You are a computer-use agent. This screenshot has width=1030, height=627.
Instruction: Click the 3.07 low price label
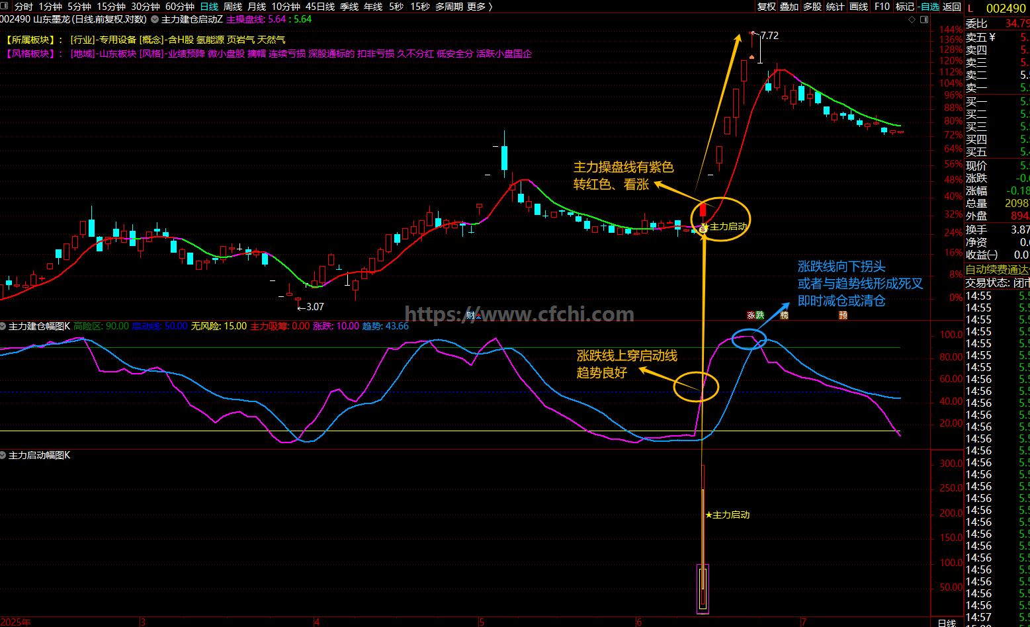coord(315,306)
